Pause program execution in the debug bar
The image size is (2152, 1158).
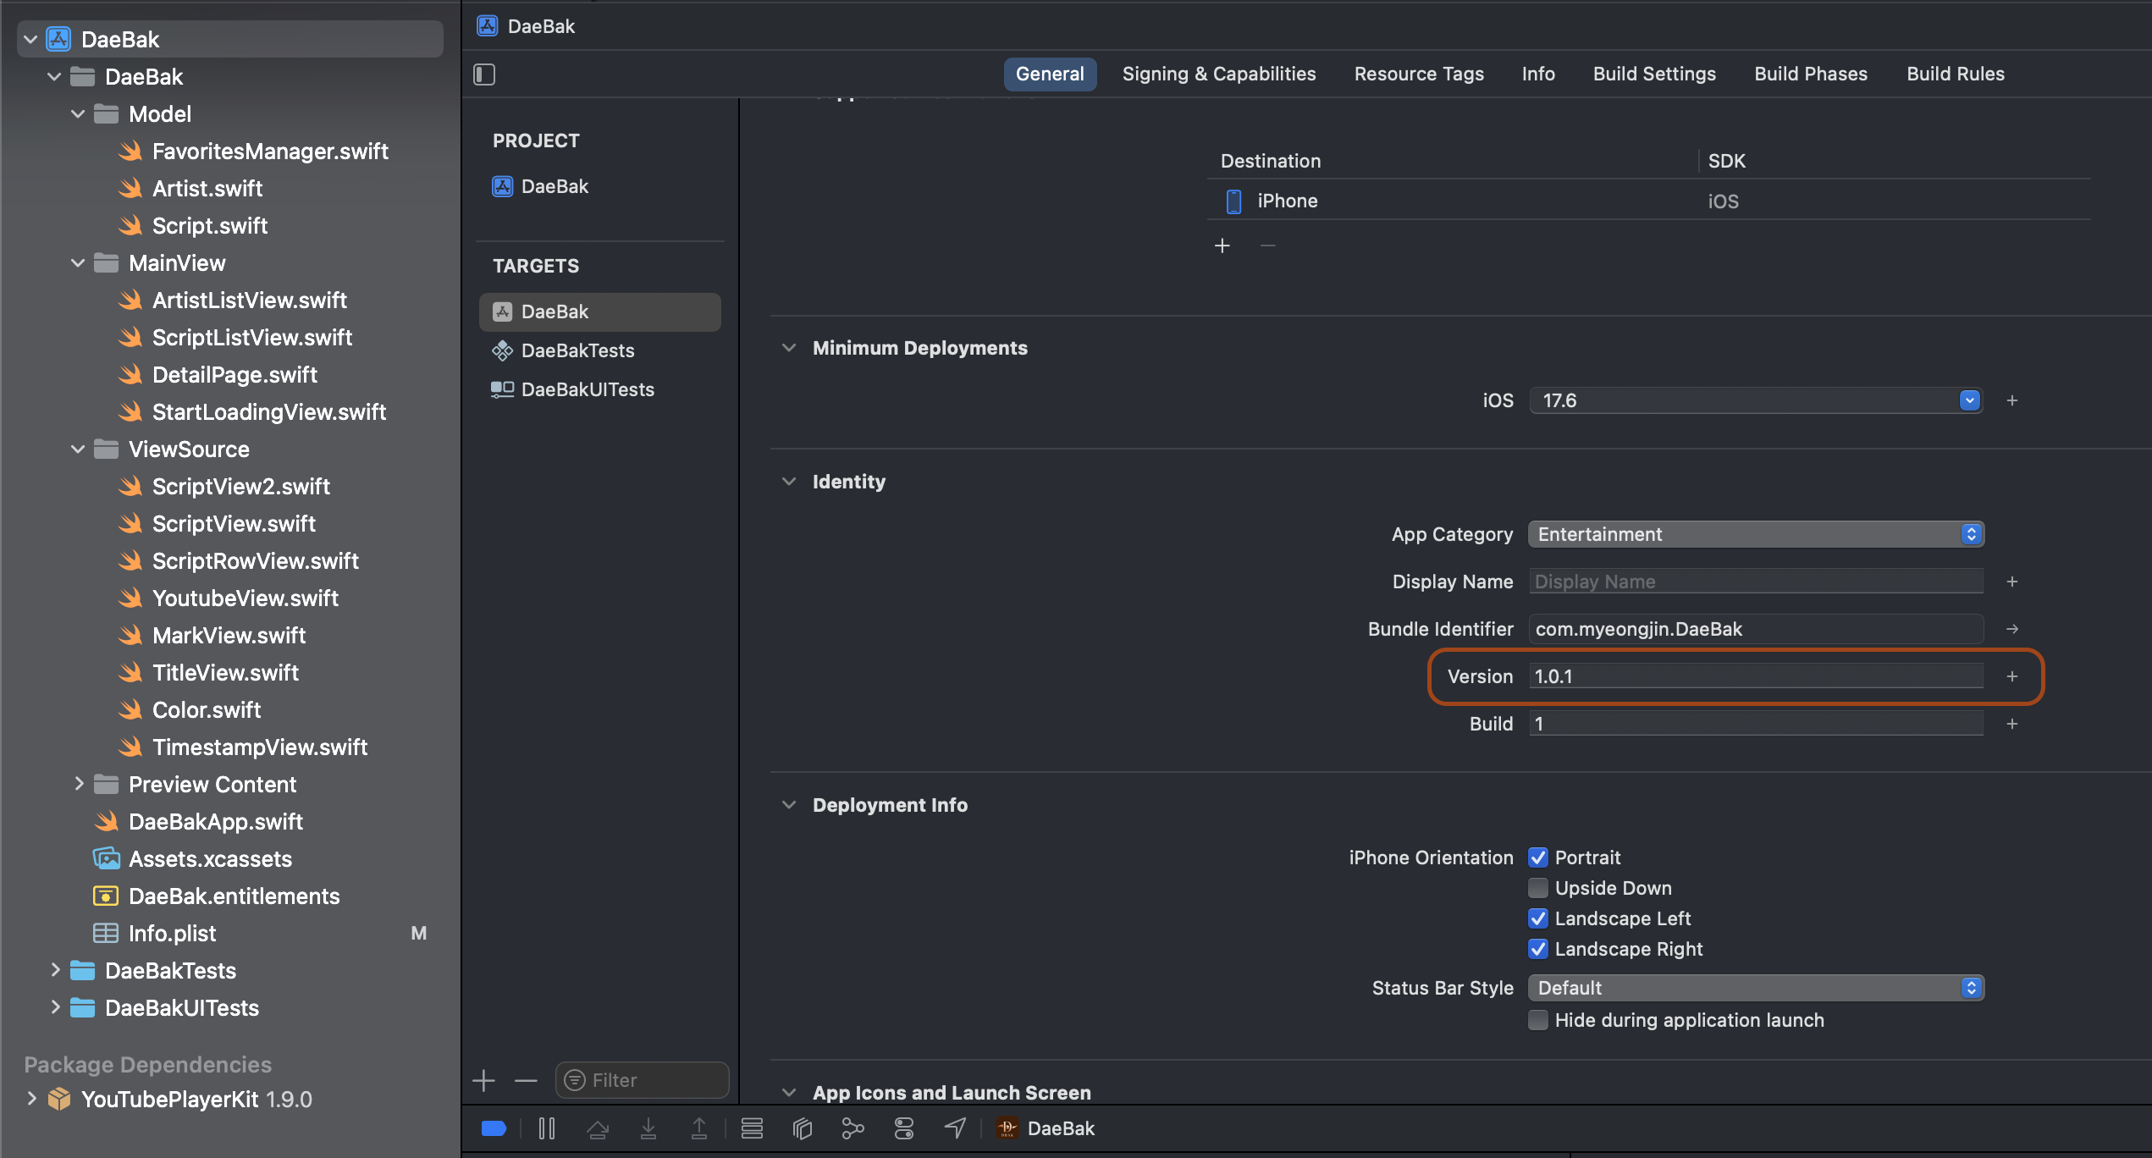coord(547,1128)
